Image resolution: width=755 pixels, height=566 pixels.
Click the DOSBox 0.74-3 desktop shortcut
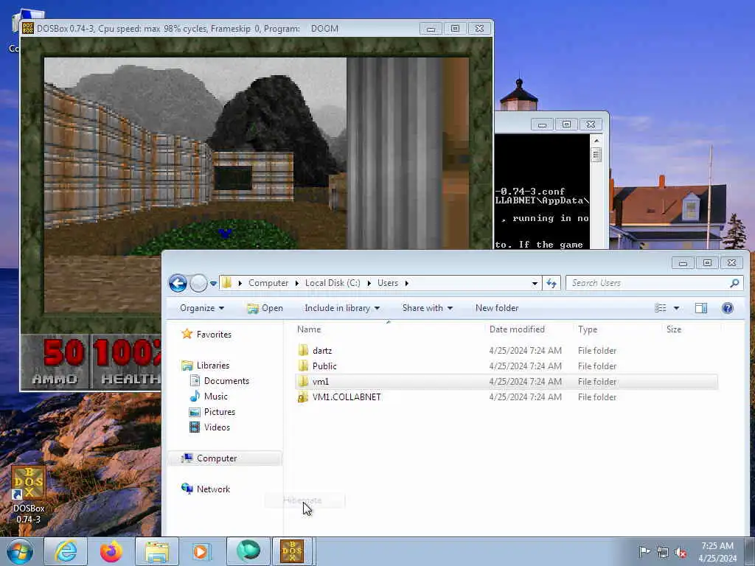29,495
